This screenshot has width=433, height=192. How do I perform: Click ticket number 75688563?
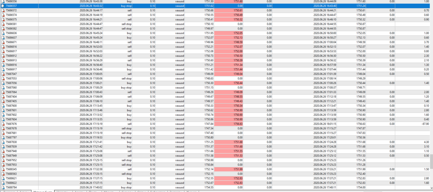11,174
